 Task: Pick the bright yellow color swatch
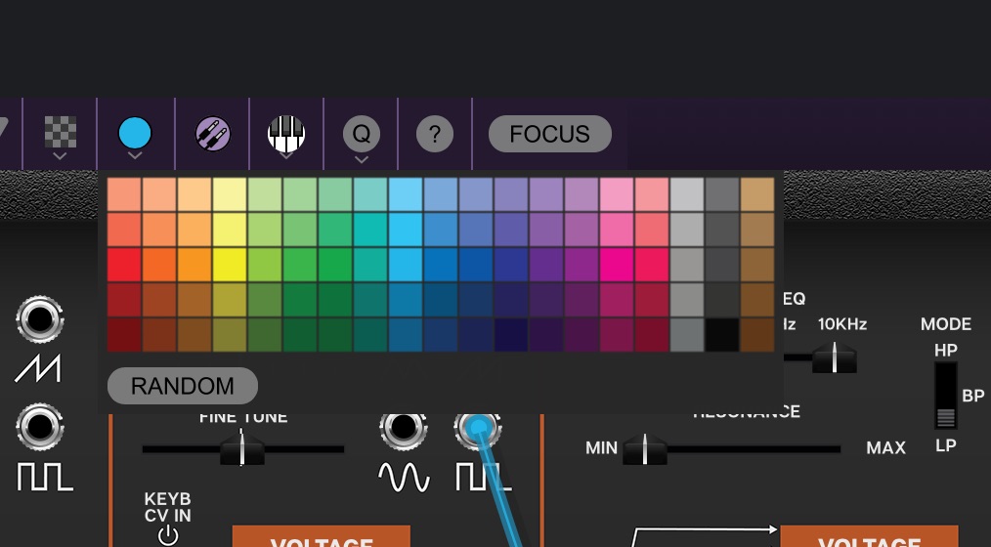[x=230, y=265]
